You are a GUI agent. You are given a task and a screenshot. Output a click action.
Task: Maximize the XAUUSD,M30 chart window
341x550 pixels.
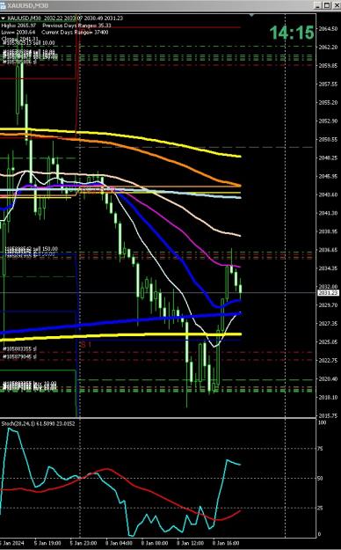326,5
